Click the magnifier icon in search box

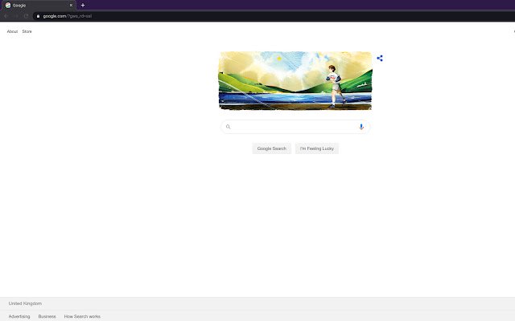pos(228,127)
